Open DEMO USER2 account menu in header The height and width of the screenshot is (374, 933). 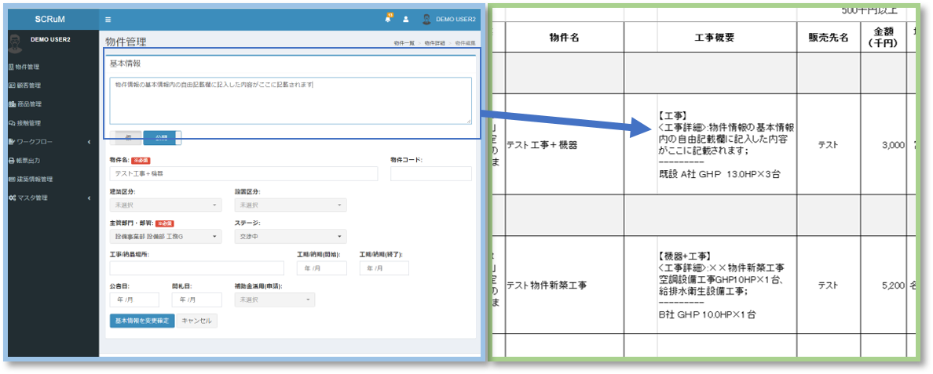[449, 19]
